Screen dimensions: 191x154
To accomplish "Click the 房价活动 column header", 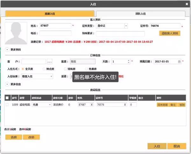I will tap(41, 98).
